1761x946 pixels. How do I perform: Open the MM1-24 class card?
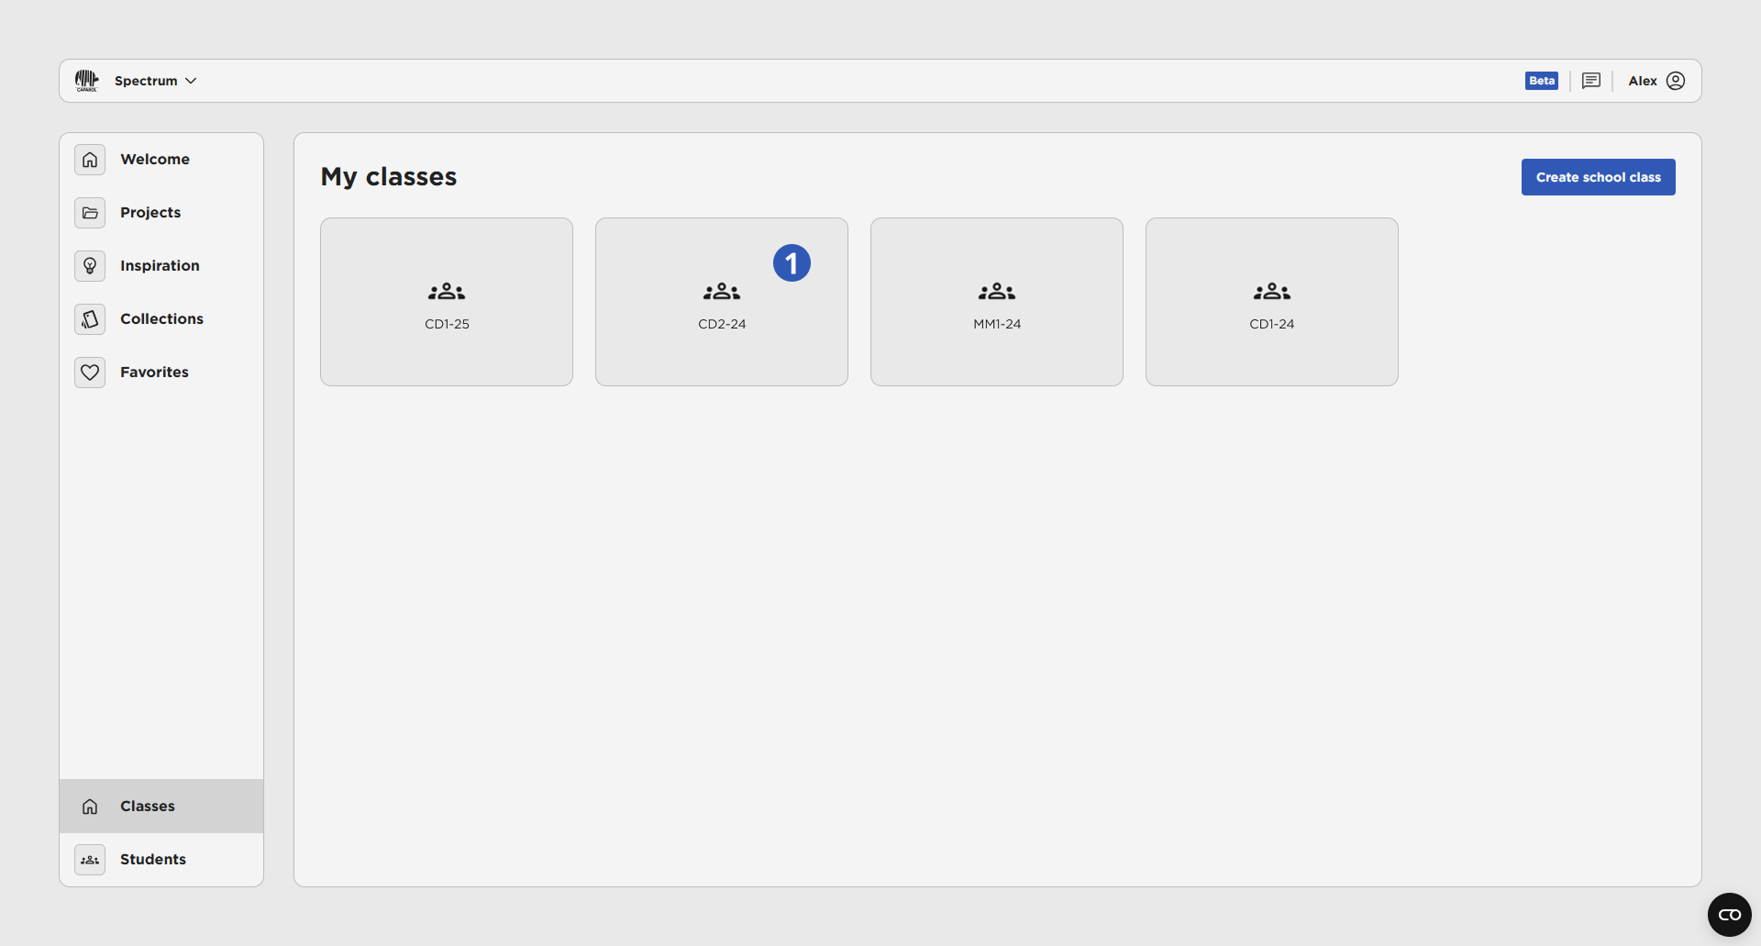tap(997, 302)
